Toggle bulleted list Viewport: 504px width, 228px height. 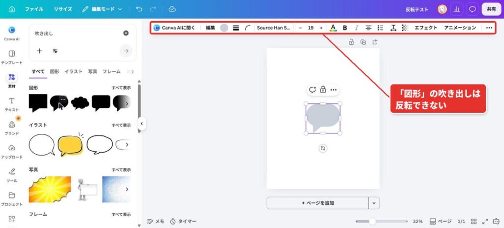click(x=380, y=28)
